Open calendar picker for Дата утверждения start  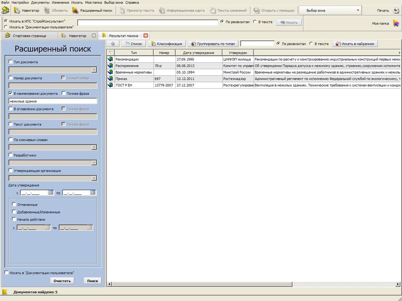coord(51,192)
